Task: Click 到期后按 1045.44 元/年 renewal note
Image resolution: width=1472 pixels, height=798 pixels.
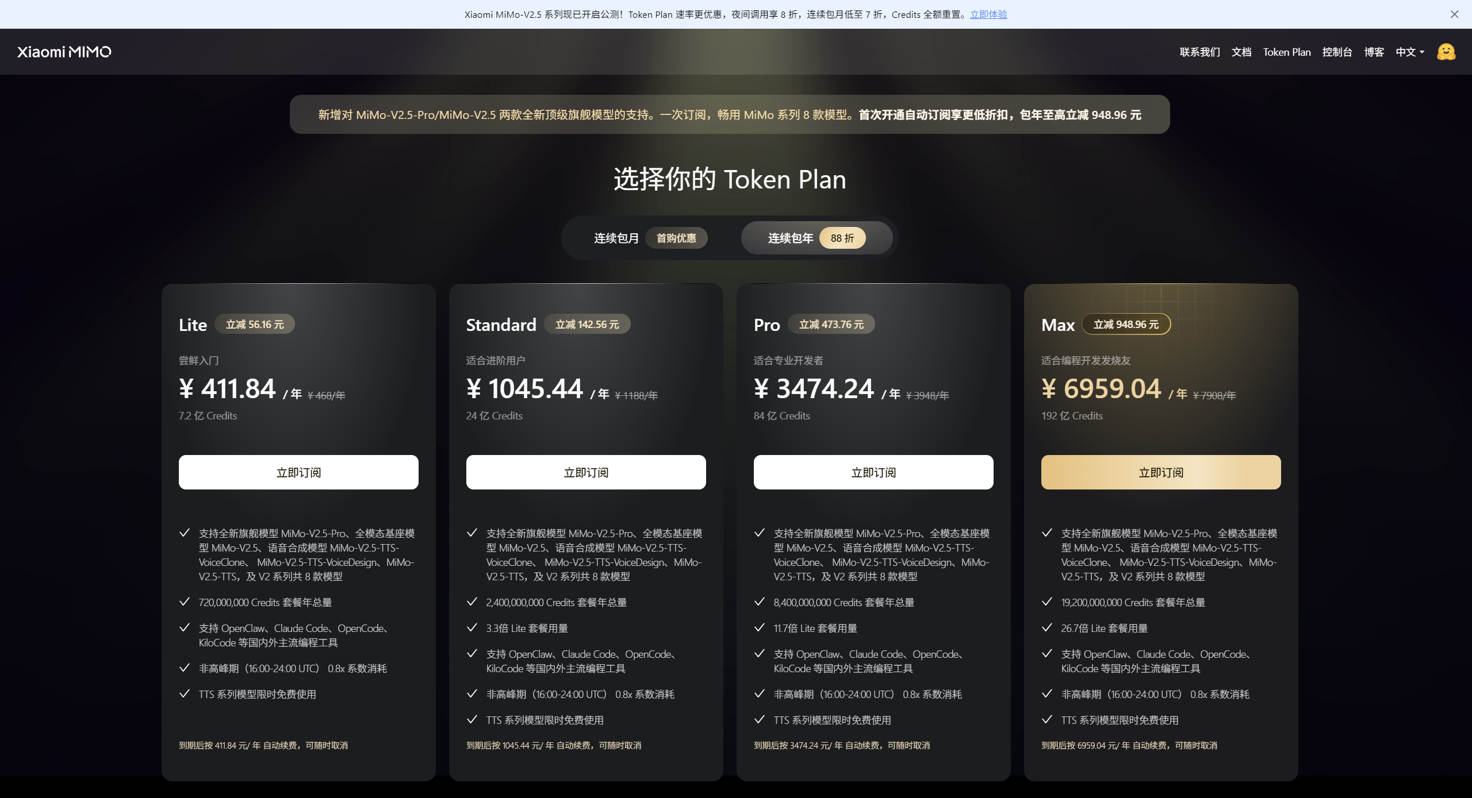Action: 554,745
